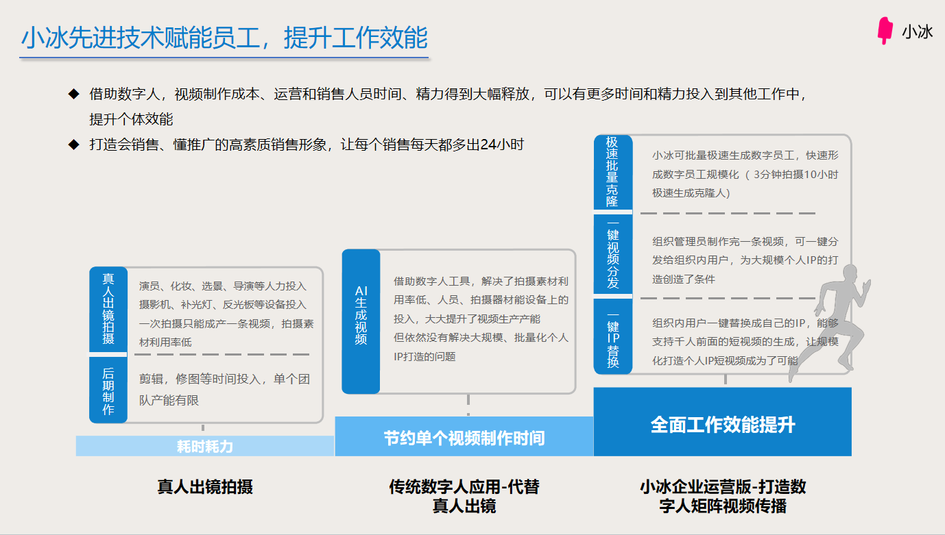Select the caption 小冰企业运营版-打造数字人矩阵视频传播
This screenshot has height=535, width=945.
pyautogui.click(x=723, y=497)
